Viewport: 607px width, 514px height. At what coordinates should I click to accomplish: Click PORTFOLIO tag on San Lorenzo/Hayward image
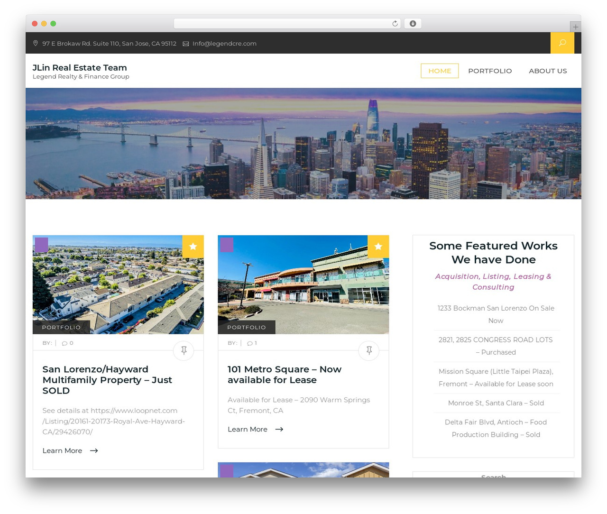[x=61, y=327]
